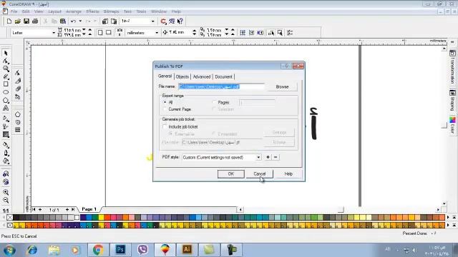Click OK in Publish To PDF
This screenshot has width=458, height=257.
pos(230,174)
